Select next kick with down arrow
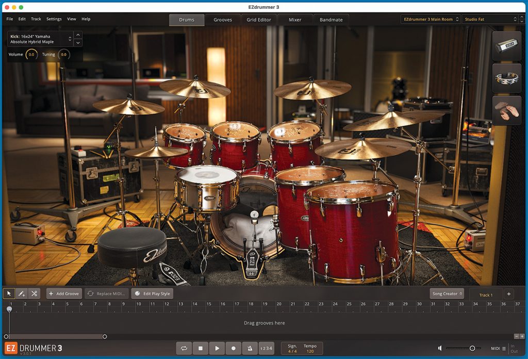528x359 pixels. (78, 43)
